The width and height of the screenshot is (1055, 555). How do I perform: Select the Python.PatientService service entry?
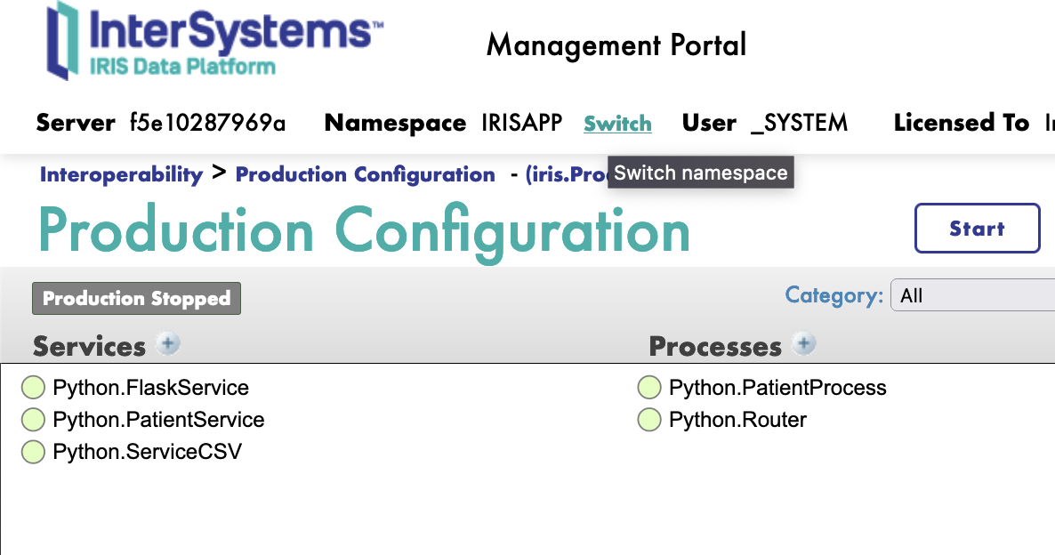[158, 419]
